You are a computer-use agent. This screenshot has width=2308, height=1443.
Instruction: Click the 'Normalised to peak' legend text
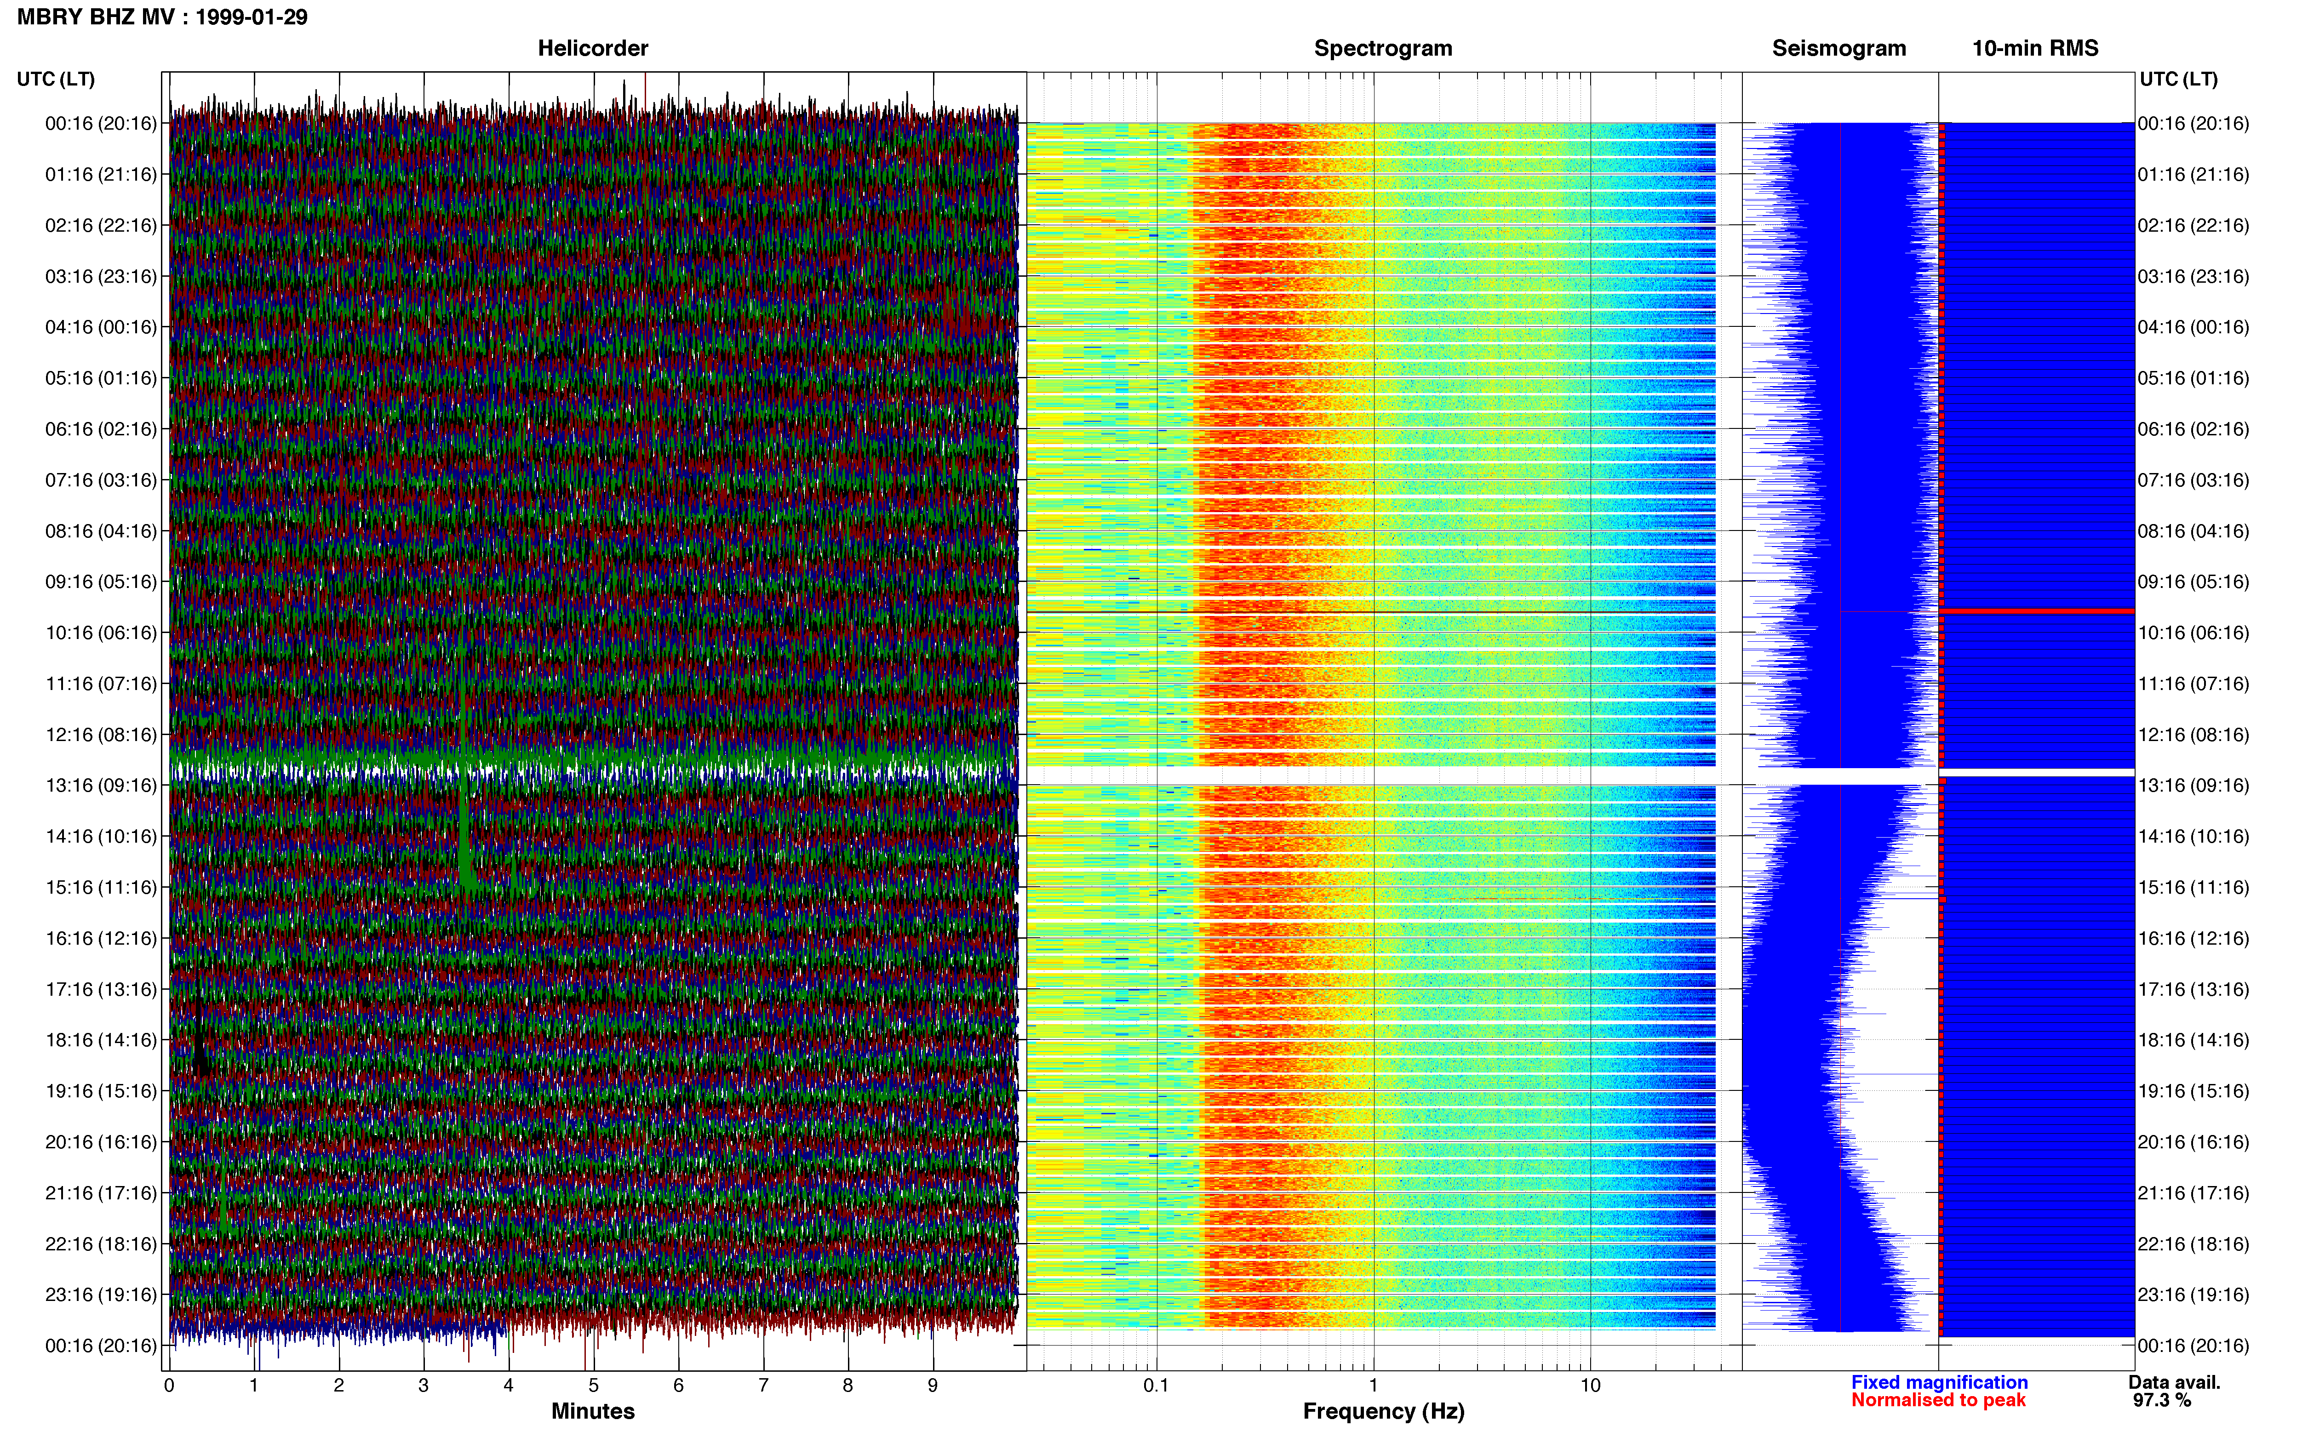(x=1938, y=1400)
